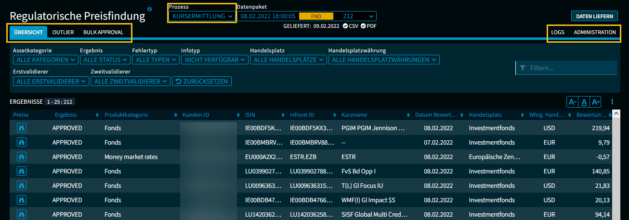The image size is (629, 220).
Task: Sort by Whrg. Handelsplatz column arrows
Action: [x=570, y=115]
